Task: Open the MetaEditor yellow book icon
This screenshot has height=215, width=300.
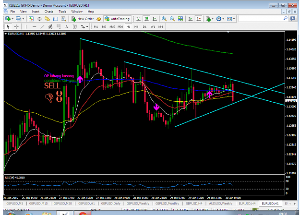Action: pyautogui.click(x=99, y=19)
